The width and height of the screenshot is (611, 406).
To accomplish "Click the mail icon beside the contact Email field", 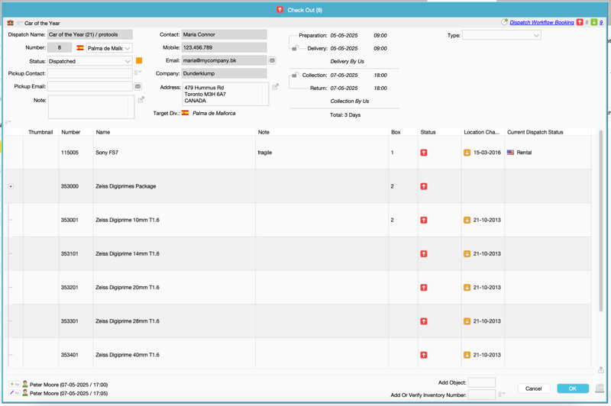I will pyautogui.click(x=273, y=60).
